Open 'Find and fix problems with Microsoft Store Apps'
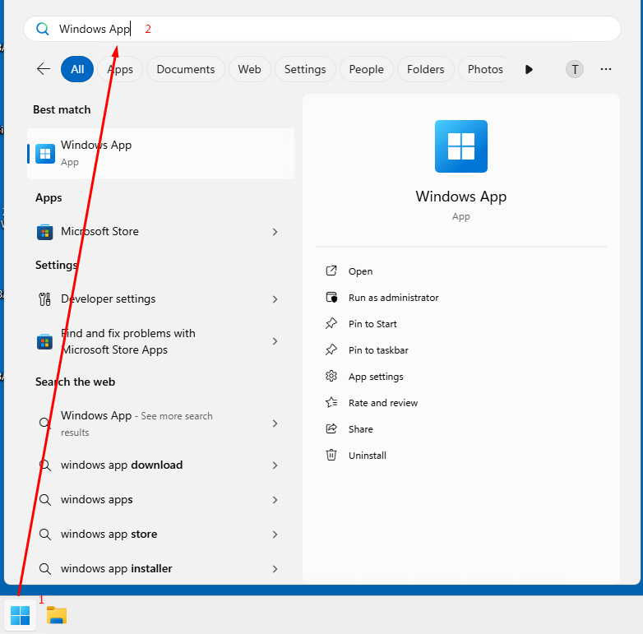The width and height of the screenshot is (643, 634). click(160, 341)
